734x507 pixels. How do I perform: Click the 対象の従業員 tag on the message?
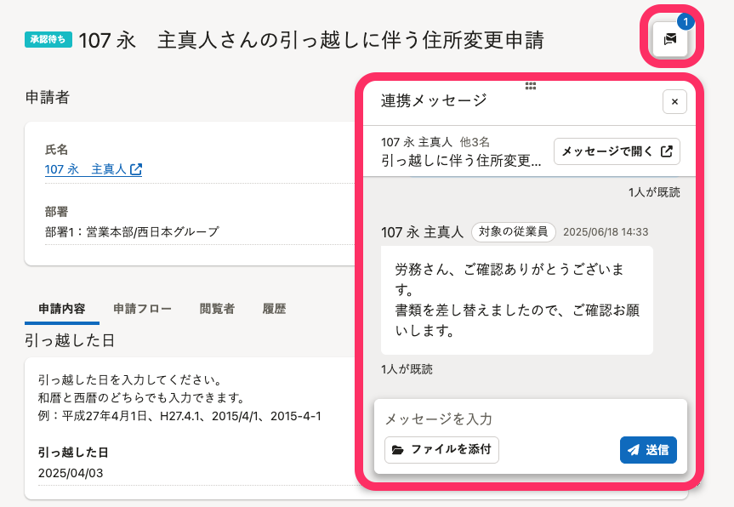pos(514,231)
